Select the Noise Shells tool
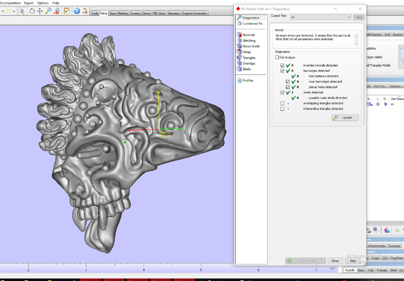The width and height of the screenshot is (404, 281). tap(250, 46)
